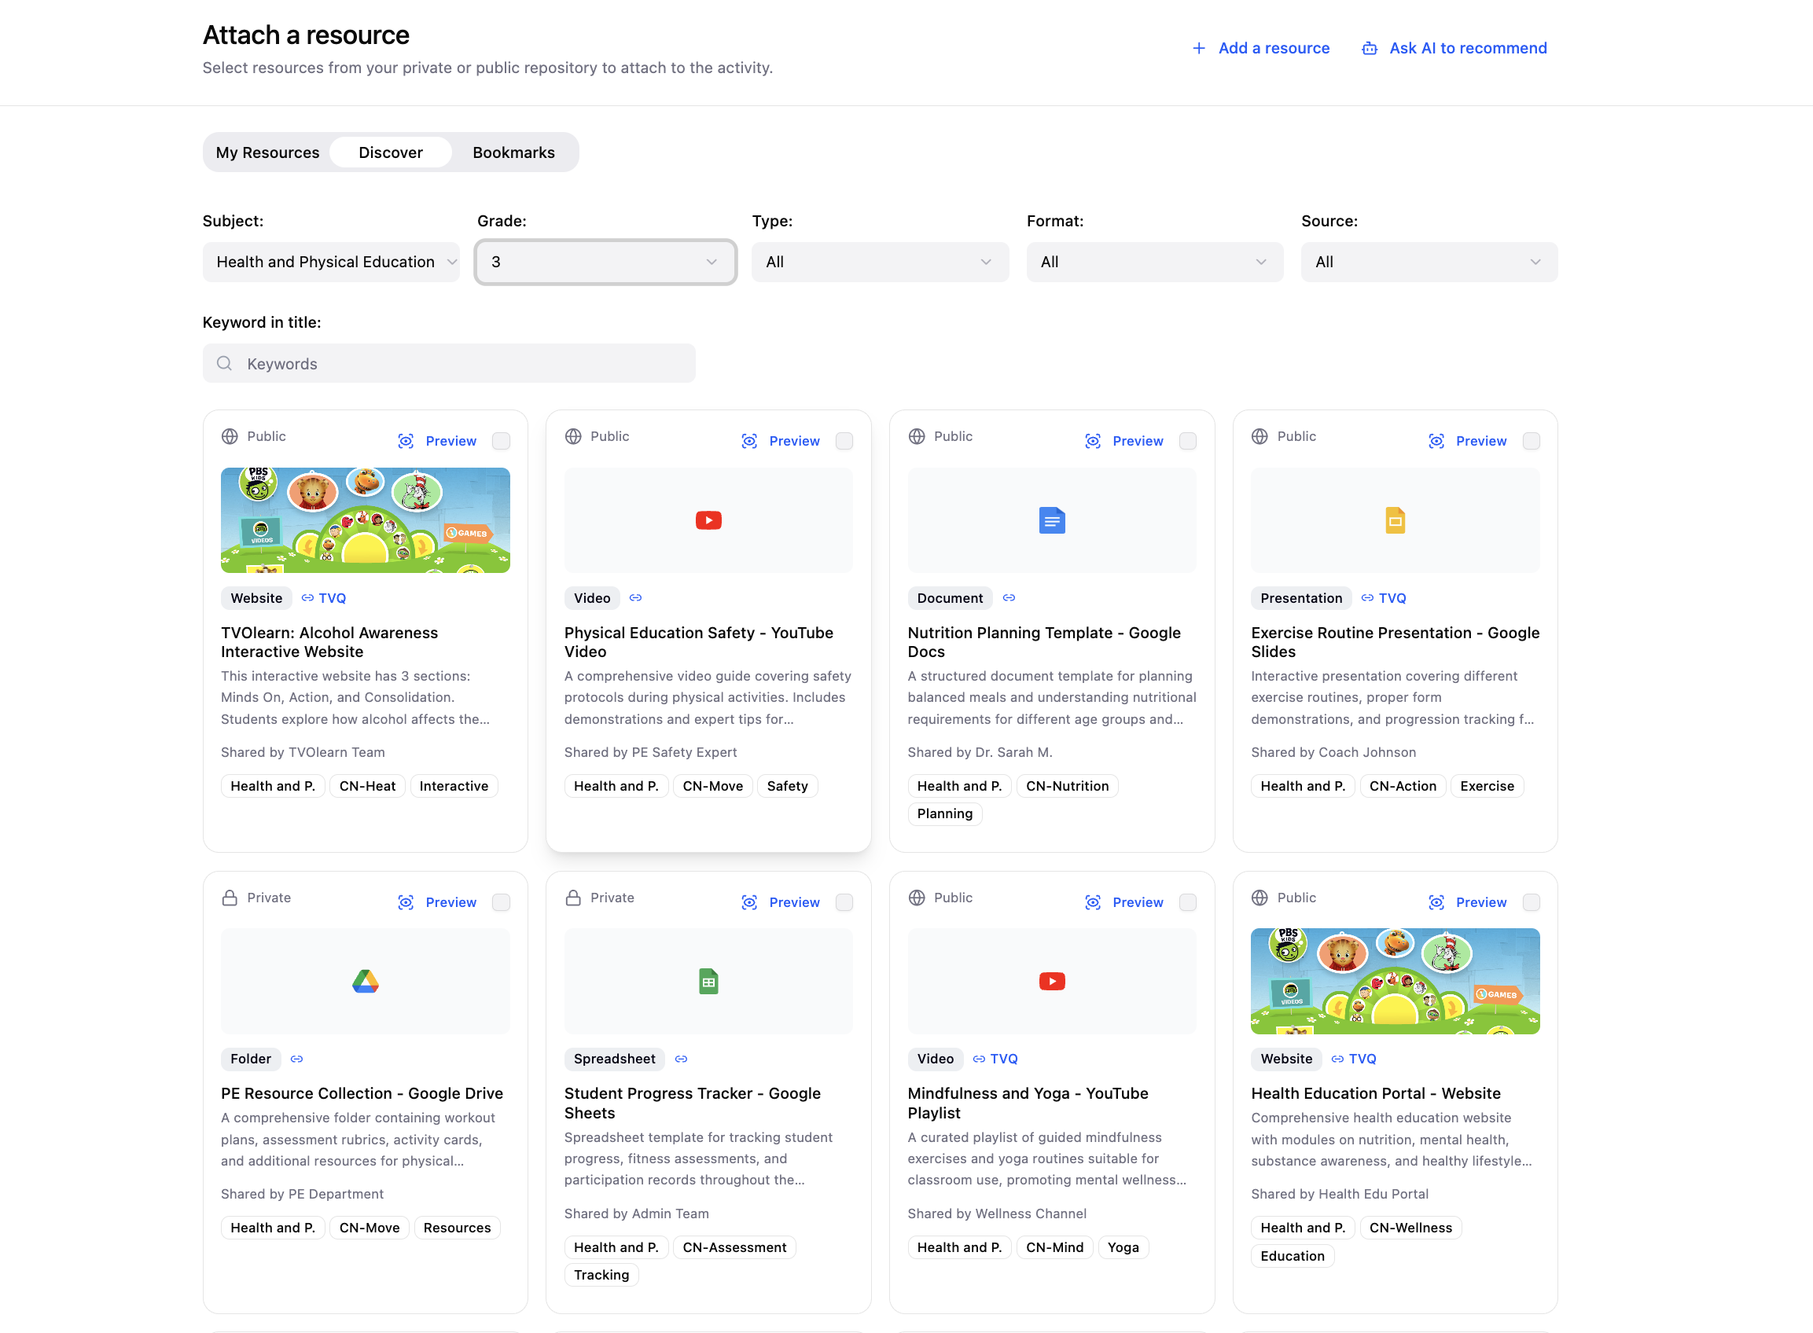Check the checkbox on Exercise Routine Presentation card

1532,441
